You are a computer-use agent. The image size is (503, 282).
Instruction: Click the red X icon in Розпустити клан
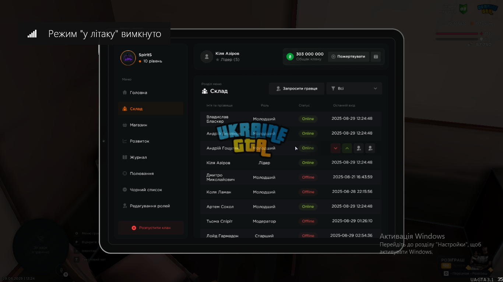[134, 228]
